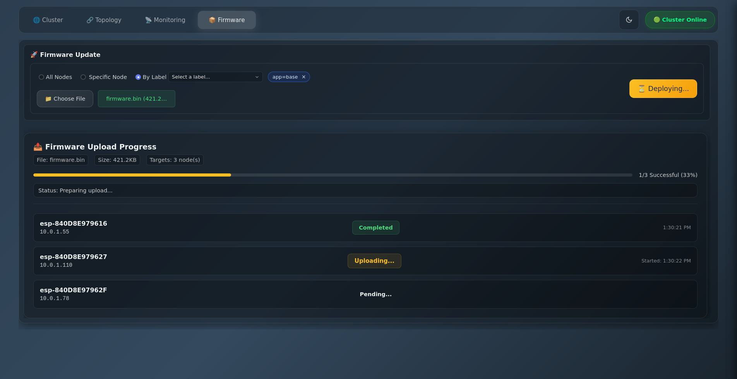Choose the Specific Node radio button
Viewport: 737px width, 379px height.
83,77
